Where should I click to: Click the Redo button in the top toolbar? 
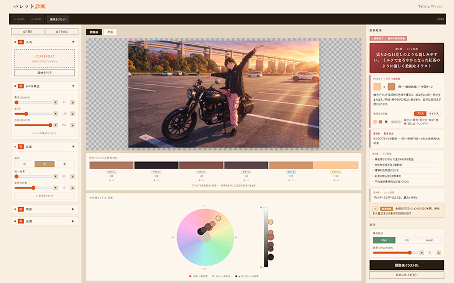[36, 19]
